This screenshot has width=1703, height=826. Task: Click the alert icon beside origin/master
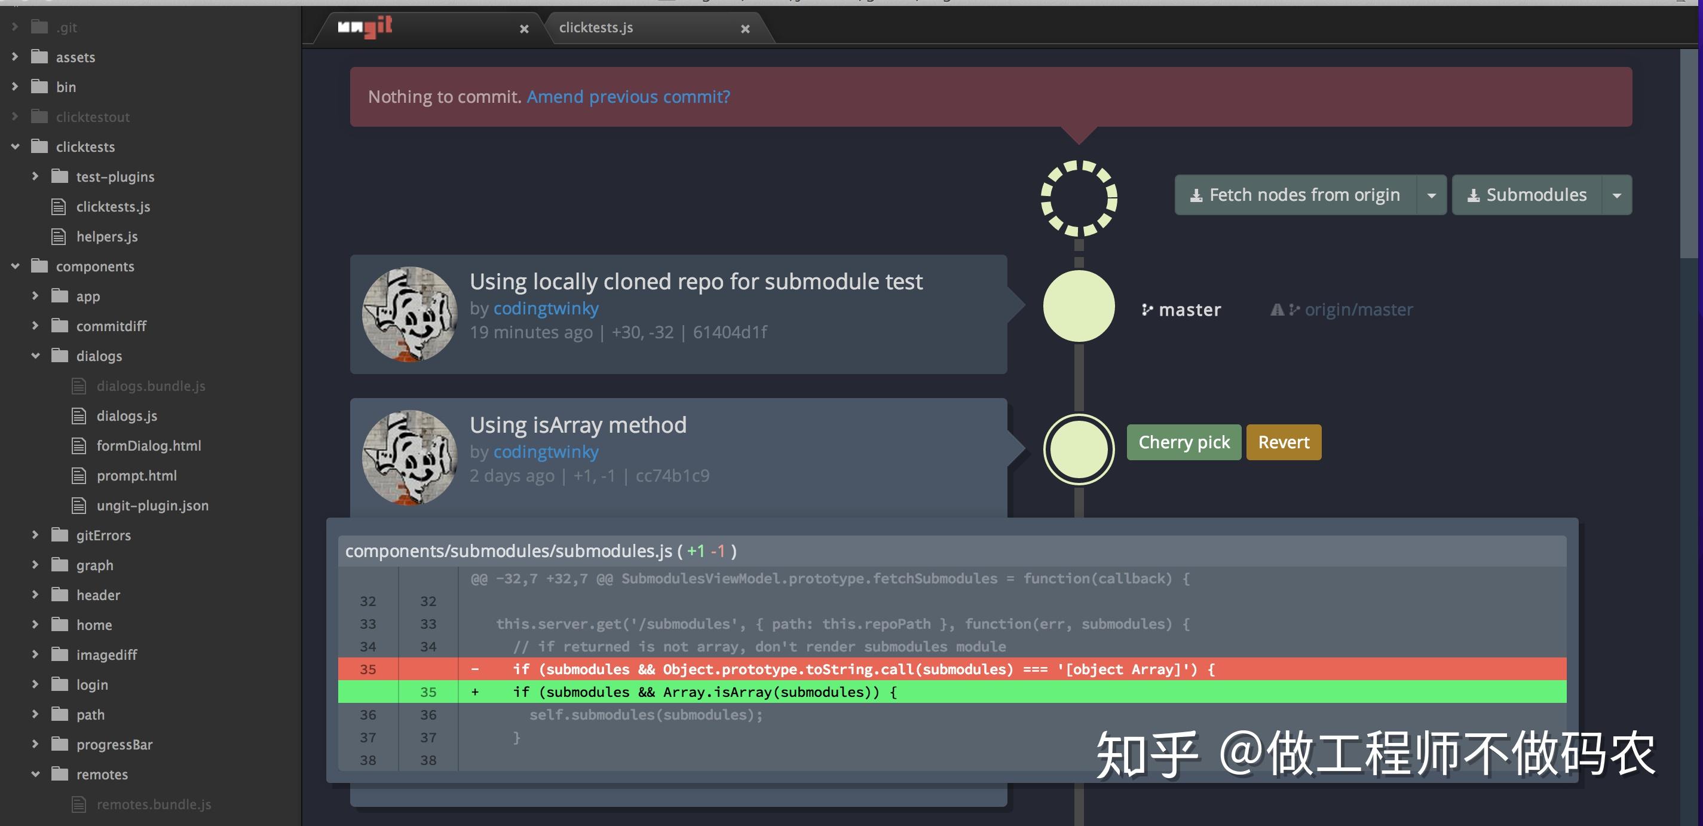pyautogui.click(x=1276, y=309)
